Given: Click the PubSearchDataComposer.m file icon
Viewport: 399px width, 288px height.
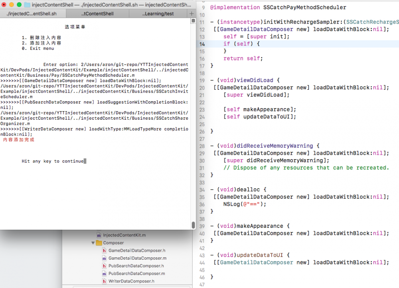Looking at the screenshot, I should 104,274.
